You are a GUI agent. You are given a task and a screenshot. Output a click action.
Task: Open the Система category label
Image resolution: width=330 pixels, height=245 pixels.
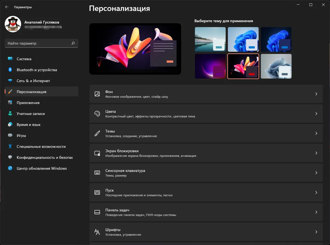pos(24,59)
